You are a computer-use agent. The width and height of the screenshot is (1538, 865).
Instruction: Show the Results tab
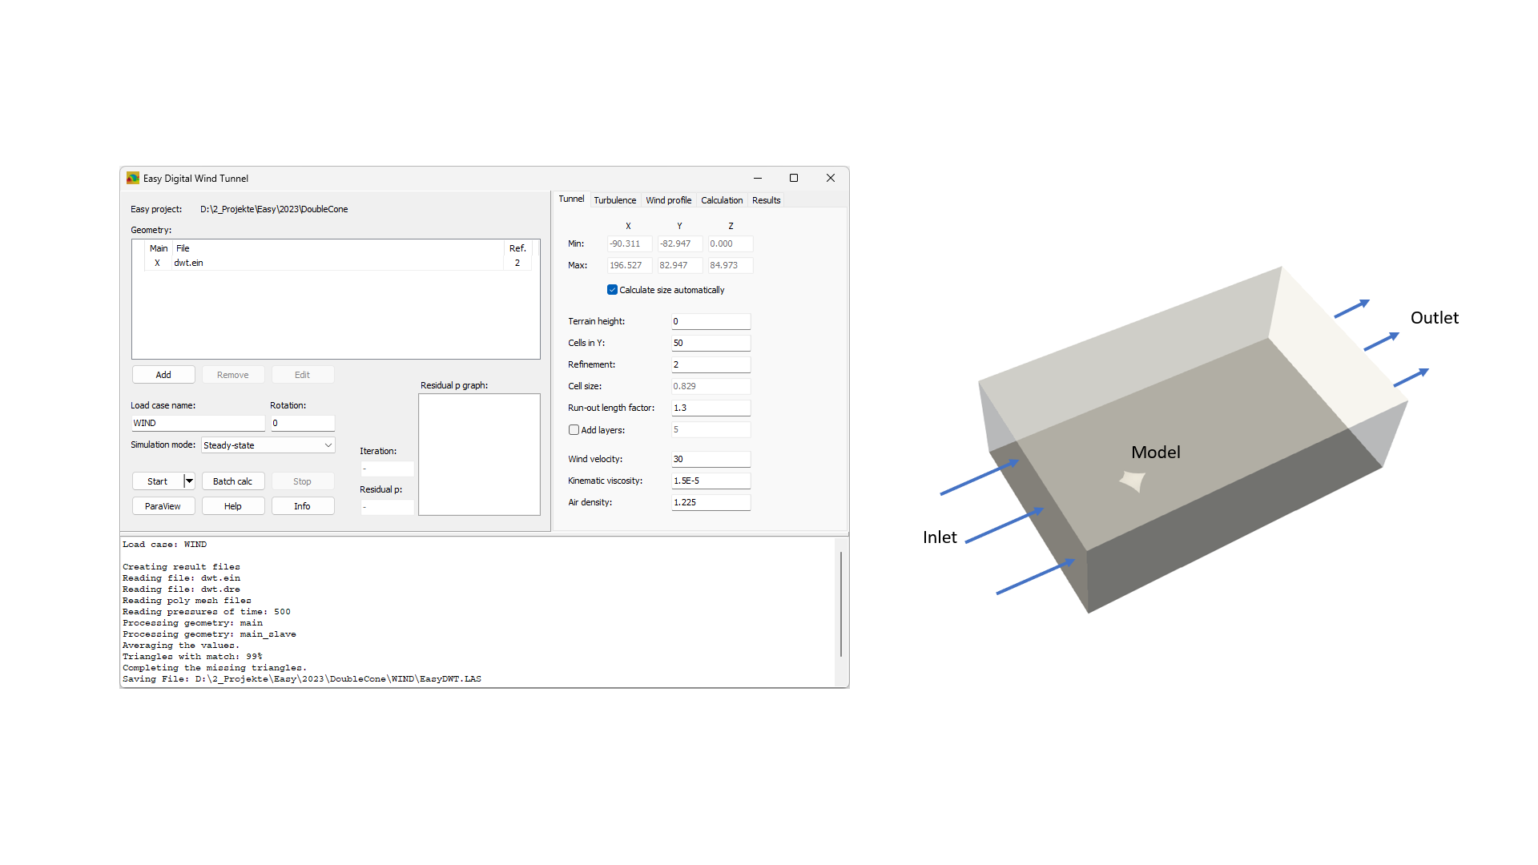(x=766, y=200)
